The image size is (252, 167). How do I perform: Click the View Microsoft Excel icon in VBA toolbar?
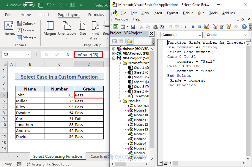(x=116, y=27)
